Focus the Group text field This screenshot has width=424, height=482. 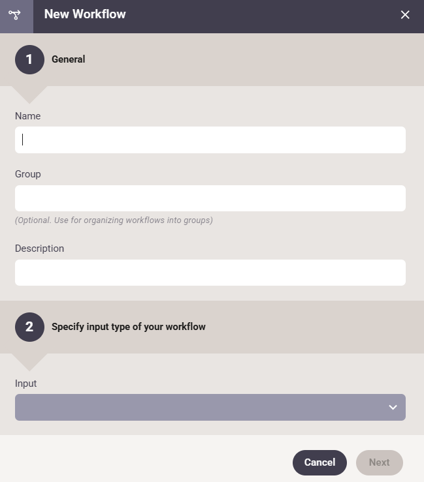(x=210, y=198)
